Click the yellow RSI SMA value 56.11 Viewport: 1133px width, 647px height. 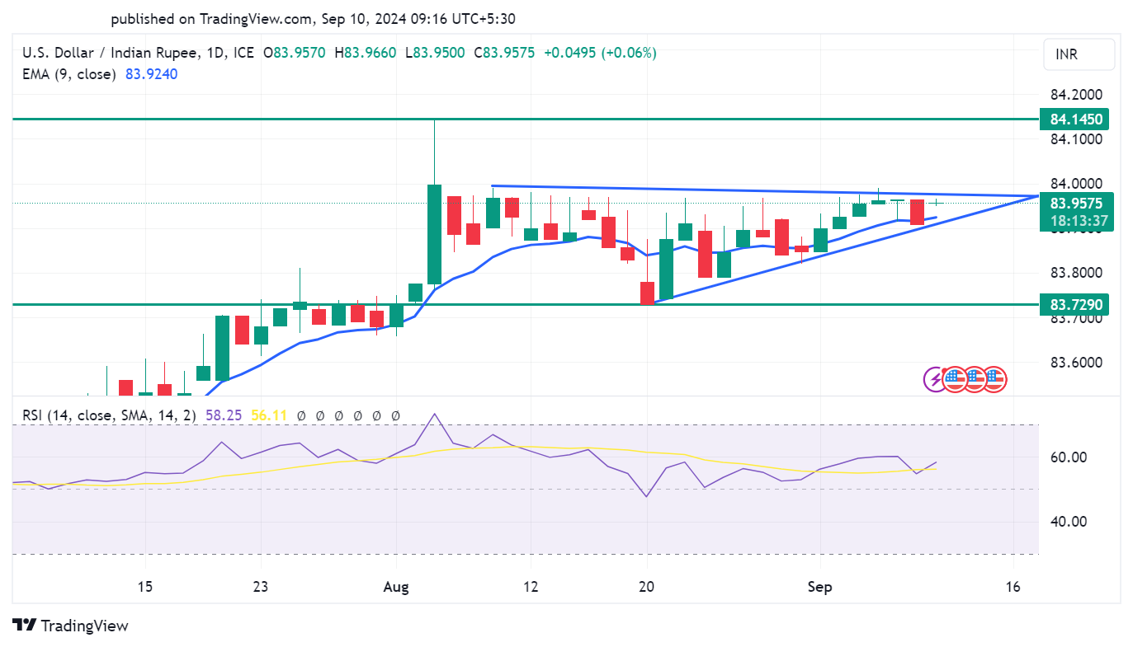[x=269, y=416]
